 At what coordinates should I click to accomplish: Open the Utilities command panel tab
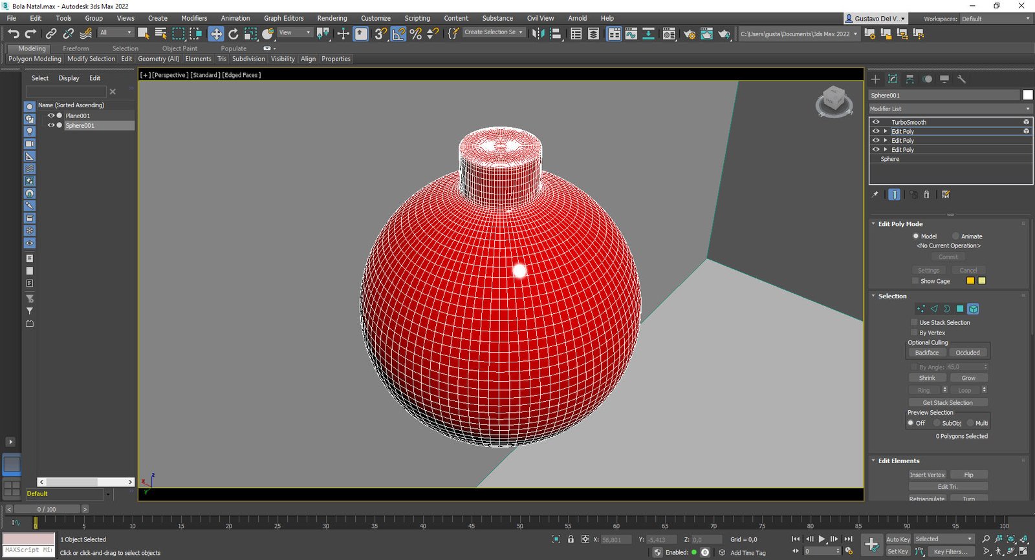962,79
